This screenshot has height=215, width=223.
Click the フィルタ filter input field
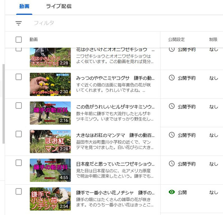point(93,23)
